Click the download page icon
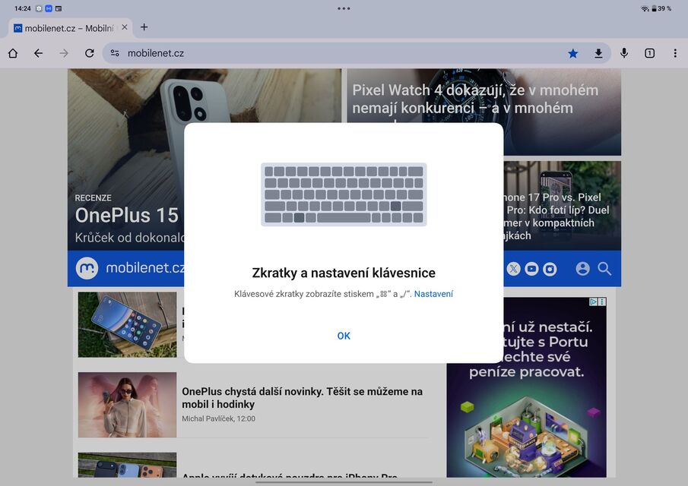Screen dimensions: 688x486 click(598, 53)
